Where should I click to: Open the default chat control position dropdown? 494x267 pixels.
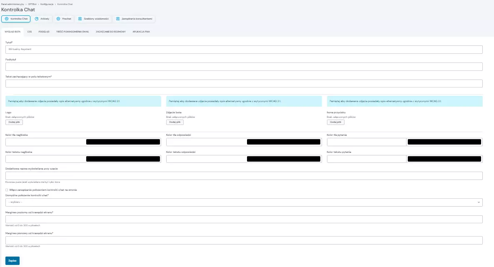point(244,202)
